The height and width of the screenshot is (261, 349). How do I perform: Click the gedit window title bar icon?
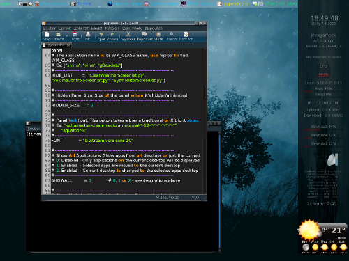43,23
